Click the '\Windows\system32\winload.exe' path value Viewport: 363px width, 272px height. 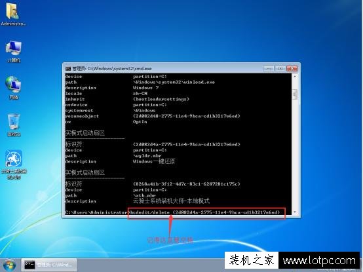click(x=174, y=82)
